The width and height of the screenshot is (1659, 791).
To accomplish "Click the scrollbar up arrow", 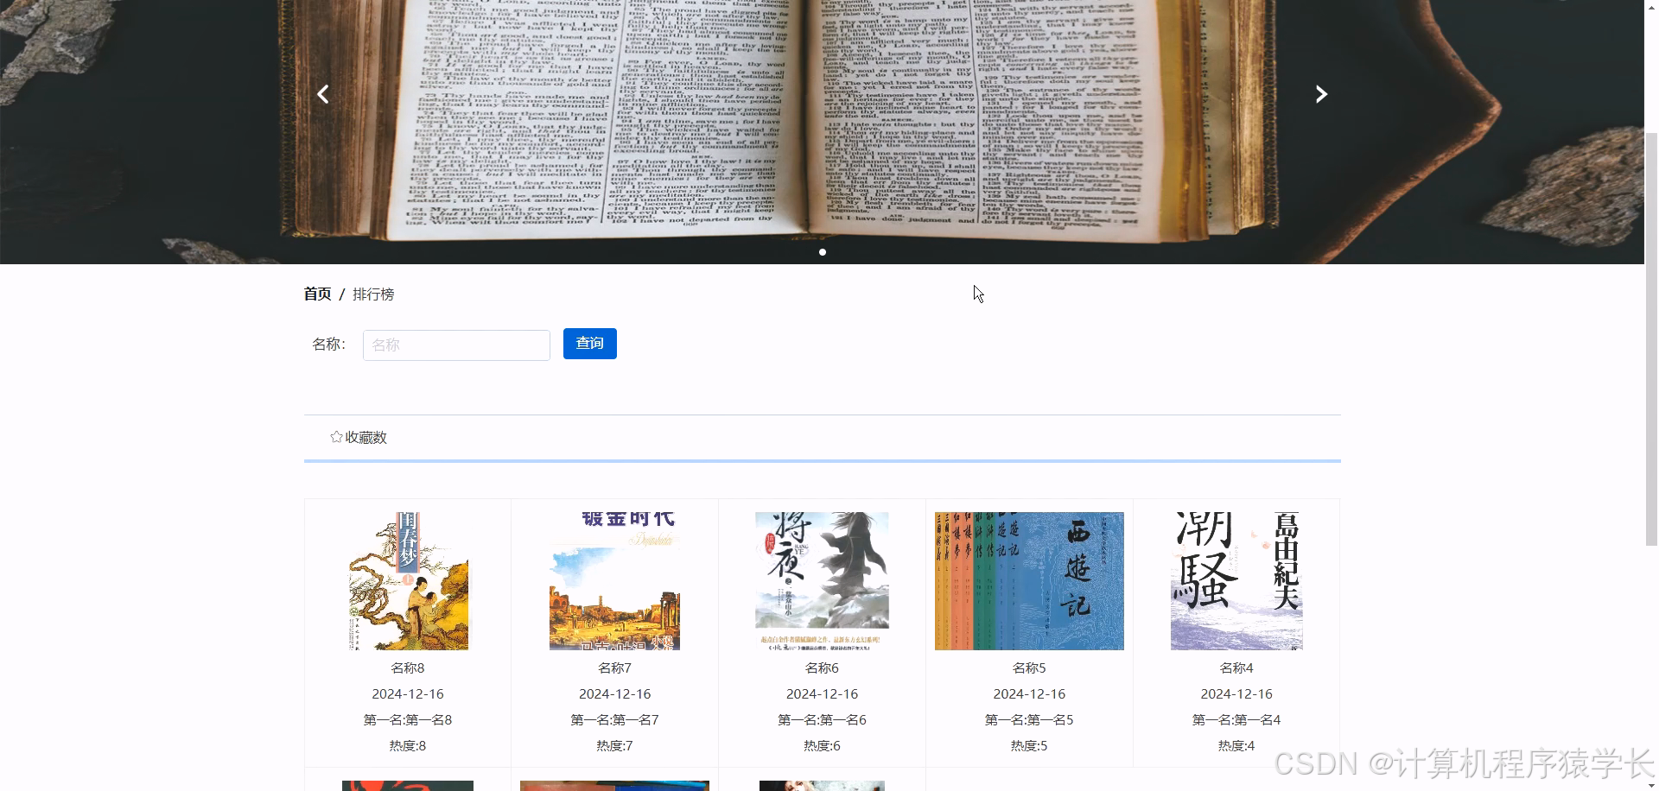I will click(1651, 8).
